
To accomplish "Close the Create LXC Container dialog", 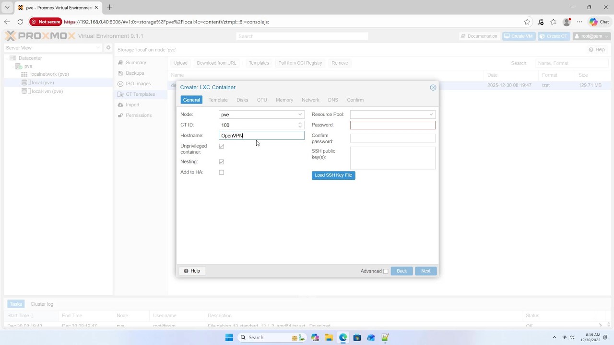I will (x=433, y=88).
